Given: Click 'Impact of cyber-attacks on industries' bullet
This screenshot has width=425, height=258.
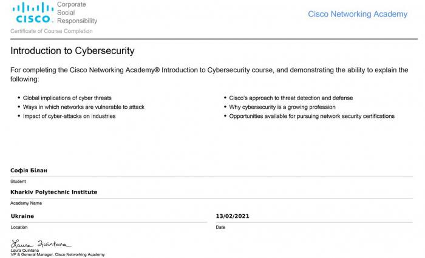Looking at the screenshot, I should click(69, 116).
